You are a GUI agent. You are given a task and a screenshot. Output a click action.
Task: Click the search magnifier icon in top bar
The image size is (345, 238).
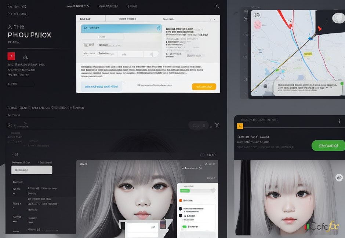[x=217, y=7]
